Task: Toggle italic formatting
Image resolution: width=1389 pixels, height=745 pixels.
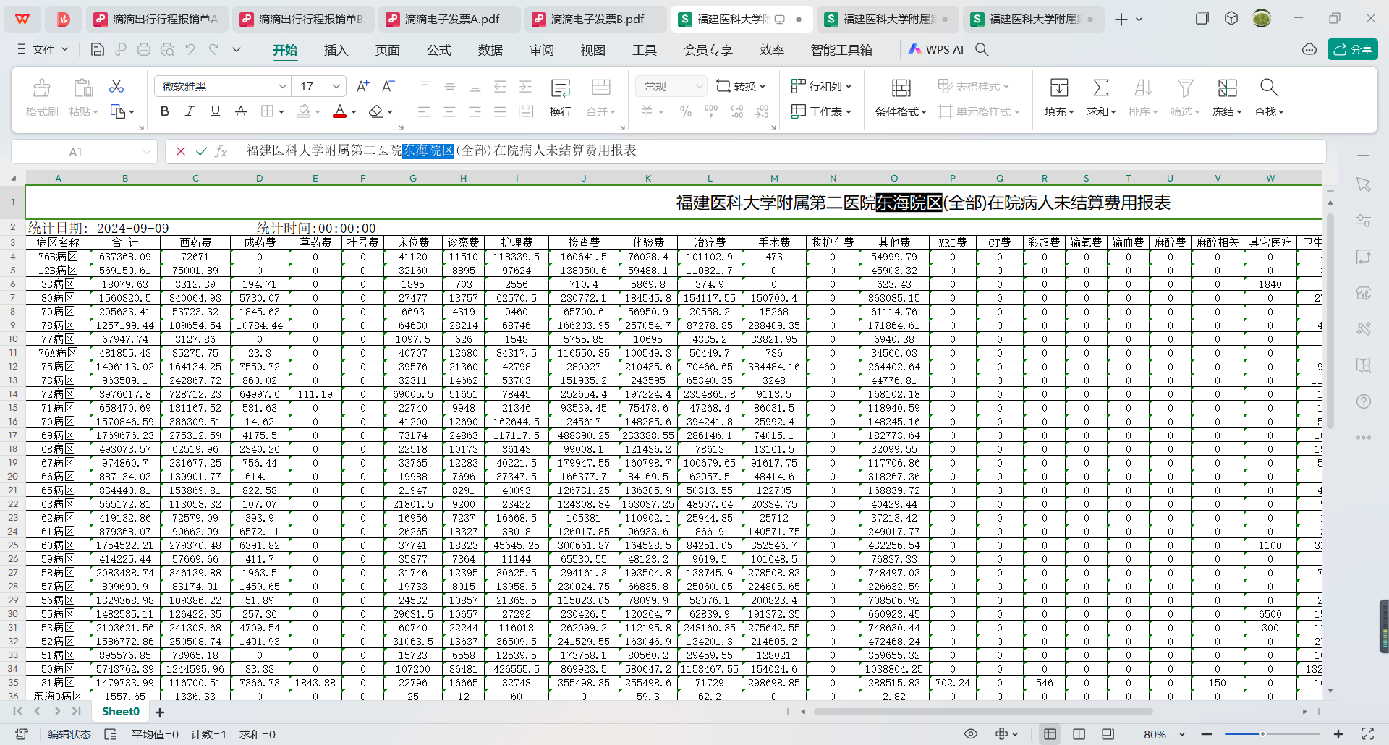Action: pos(190,111)
